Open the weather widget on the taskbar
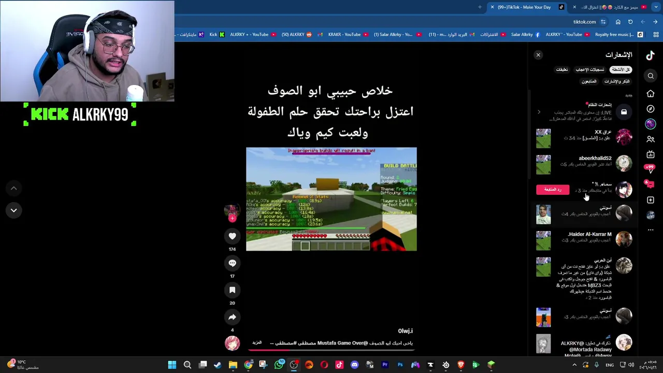Image resolution: width=663 pixels, height=373 pixels. (23, 365)
